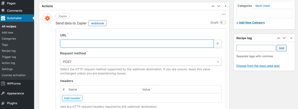This screenshot has height=109, width=298.
Task: Click the Automator robot icon
Action: click(x=3, y=18)
